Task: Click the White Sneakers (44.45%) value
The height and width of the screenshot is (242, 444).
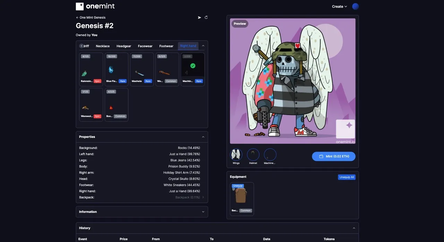Action: tap(182, 185)
